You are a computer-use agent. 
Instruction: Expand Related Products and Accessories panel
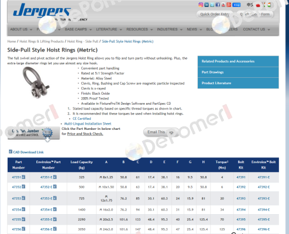[x=238, y=61]
